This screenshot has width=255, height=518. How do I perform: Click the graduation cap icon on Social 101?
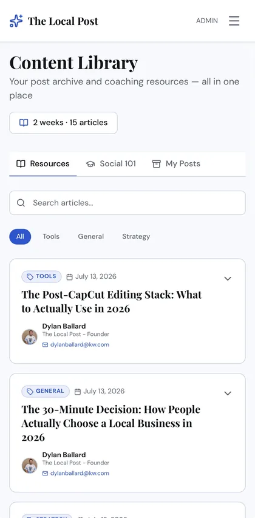[x=90, y=164]
